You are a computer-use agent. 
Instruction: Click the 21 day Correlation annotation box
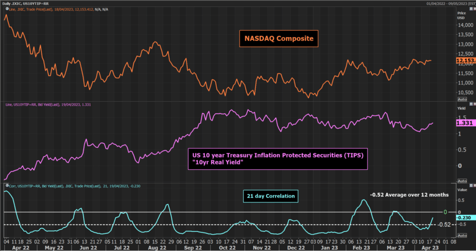(271, 196)
